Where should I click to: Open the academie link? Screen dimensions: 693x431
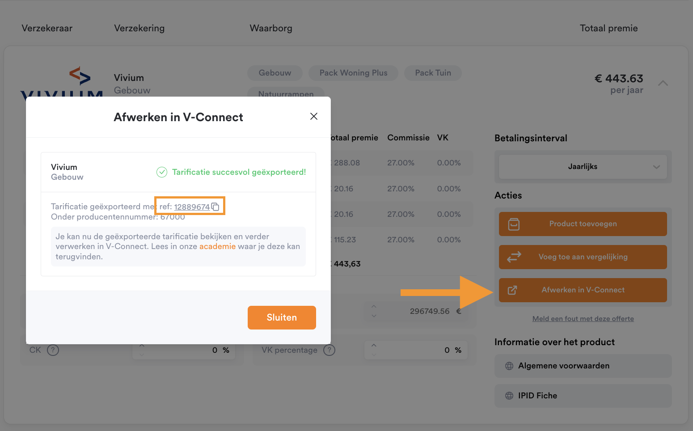pyautogui.click(x=218, y=246)
